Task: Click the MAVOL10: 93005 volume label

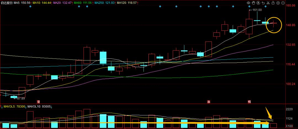Action: pyautogui.click(x=39, y=107)
